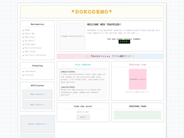Open Buttons & Blinkies link
Image resolution: width=184 pixels, height=138 pixels.
click(x=35, y=55)
